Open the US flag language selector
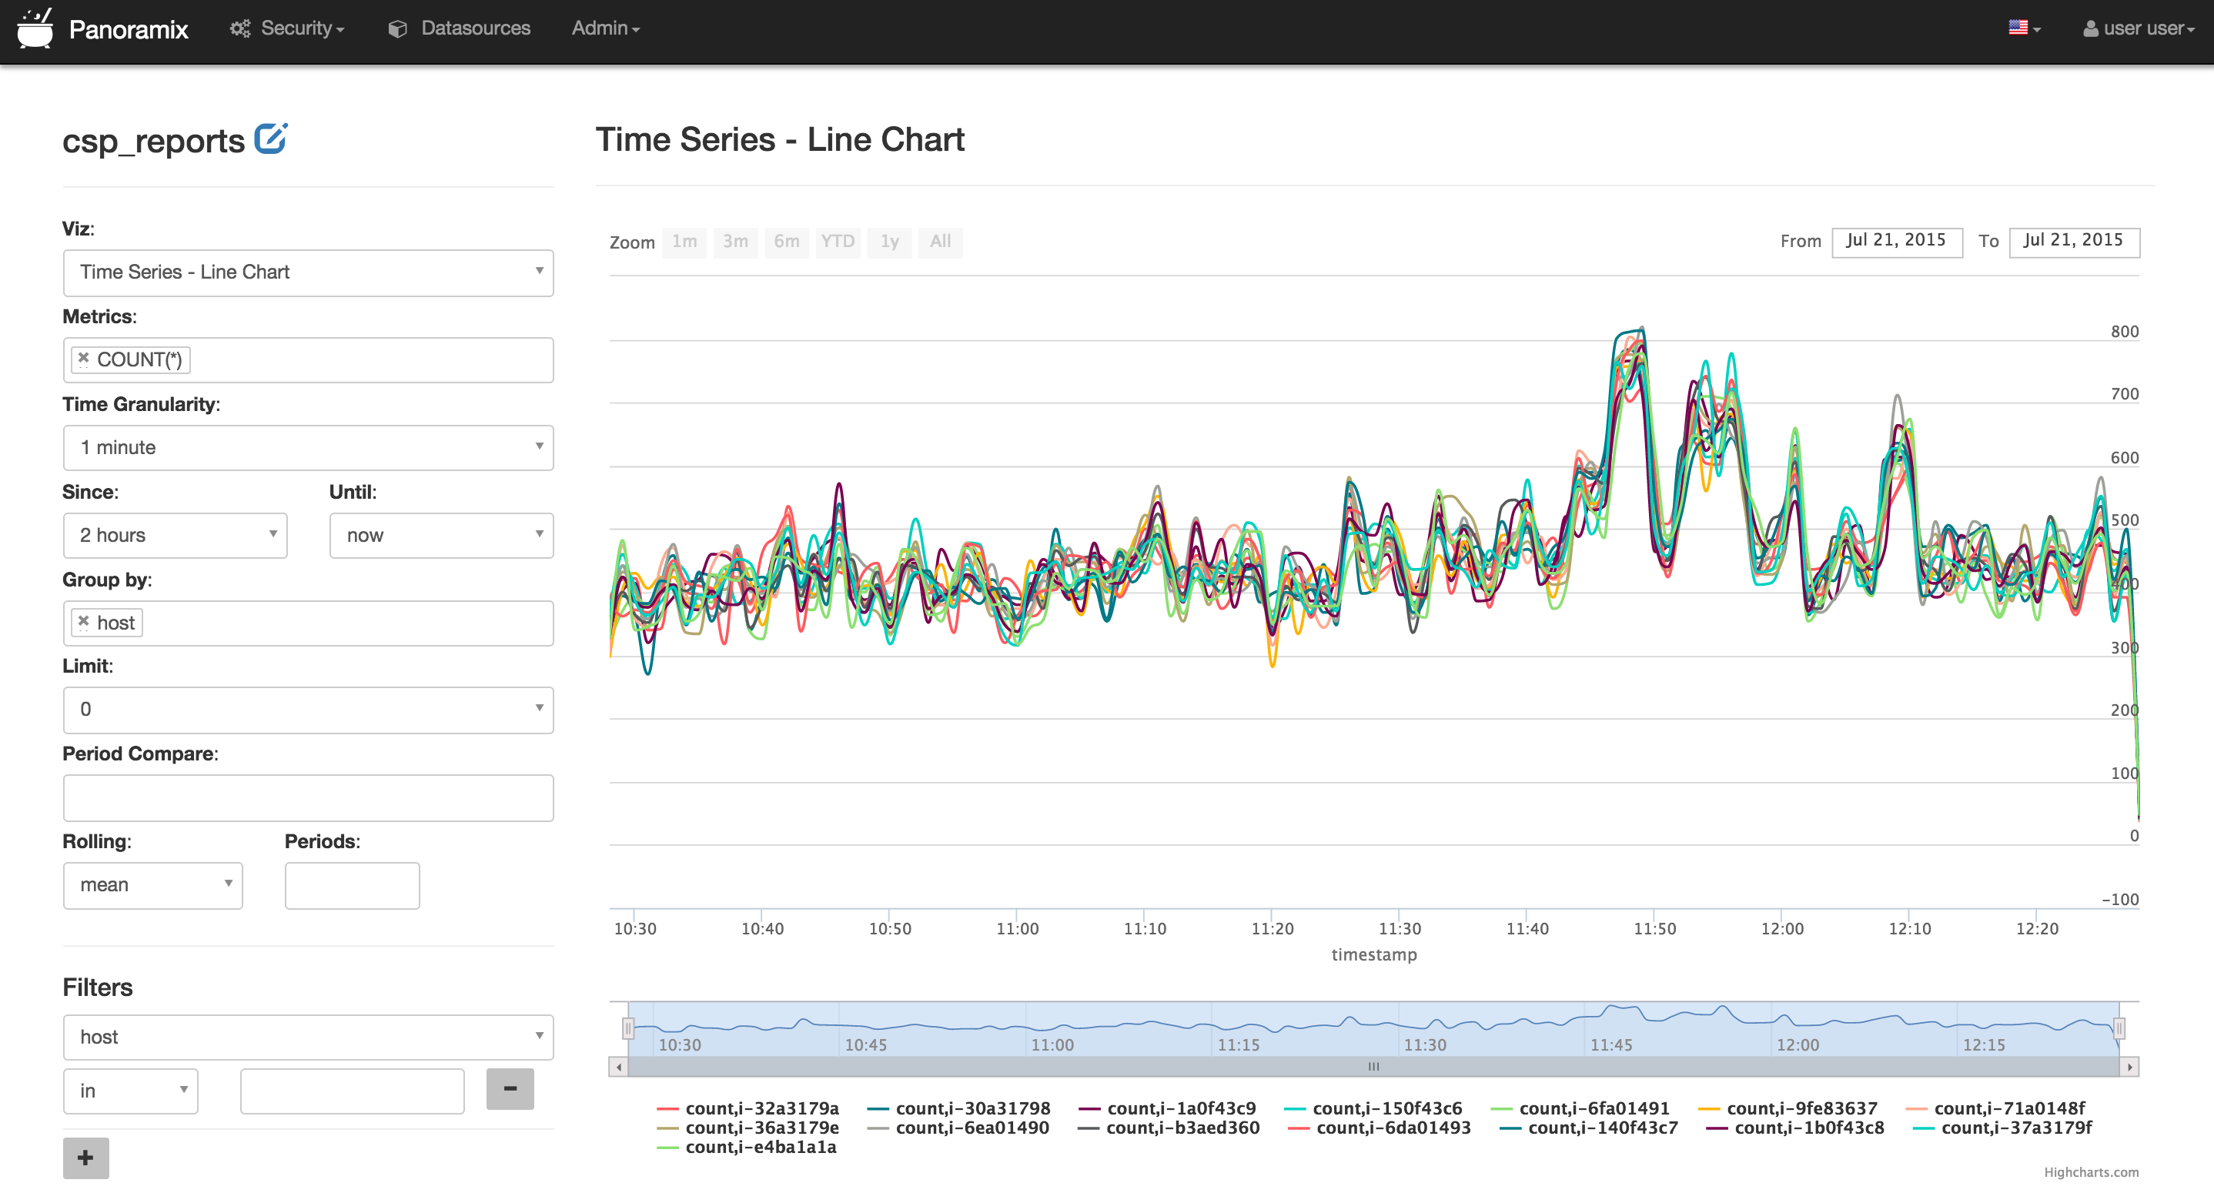Viewport: 2214px width, 1193px height. [x=2023, y=28]
